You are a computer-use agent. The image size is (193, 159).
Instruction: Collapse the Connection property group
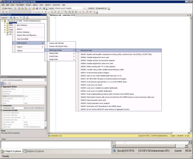click(1, 106)
